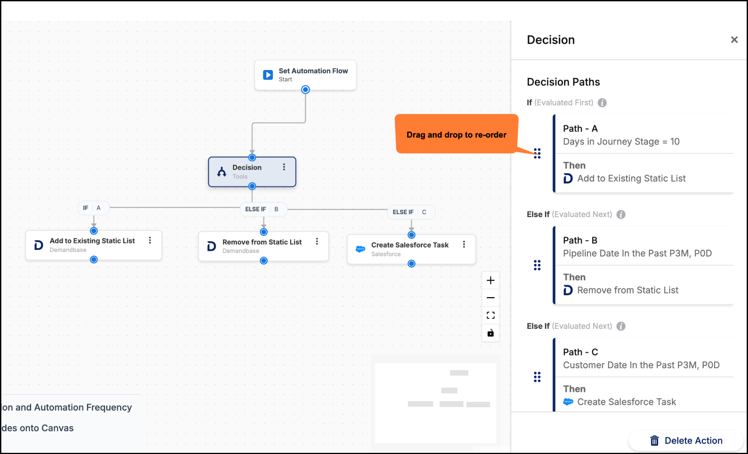Click Demandbase icon on Add to Existing Static List node
This screenshot has width=748, height=454.
click(x=39, y=245)
